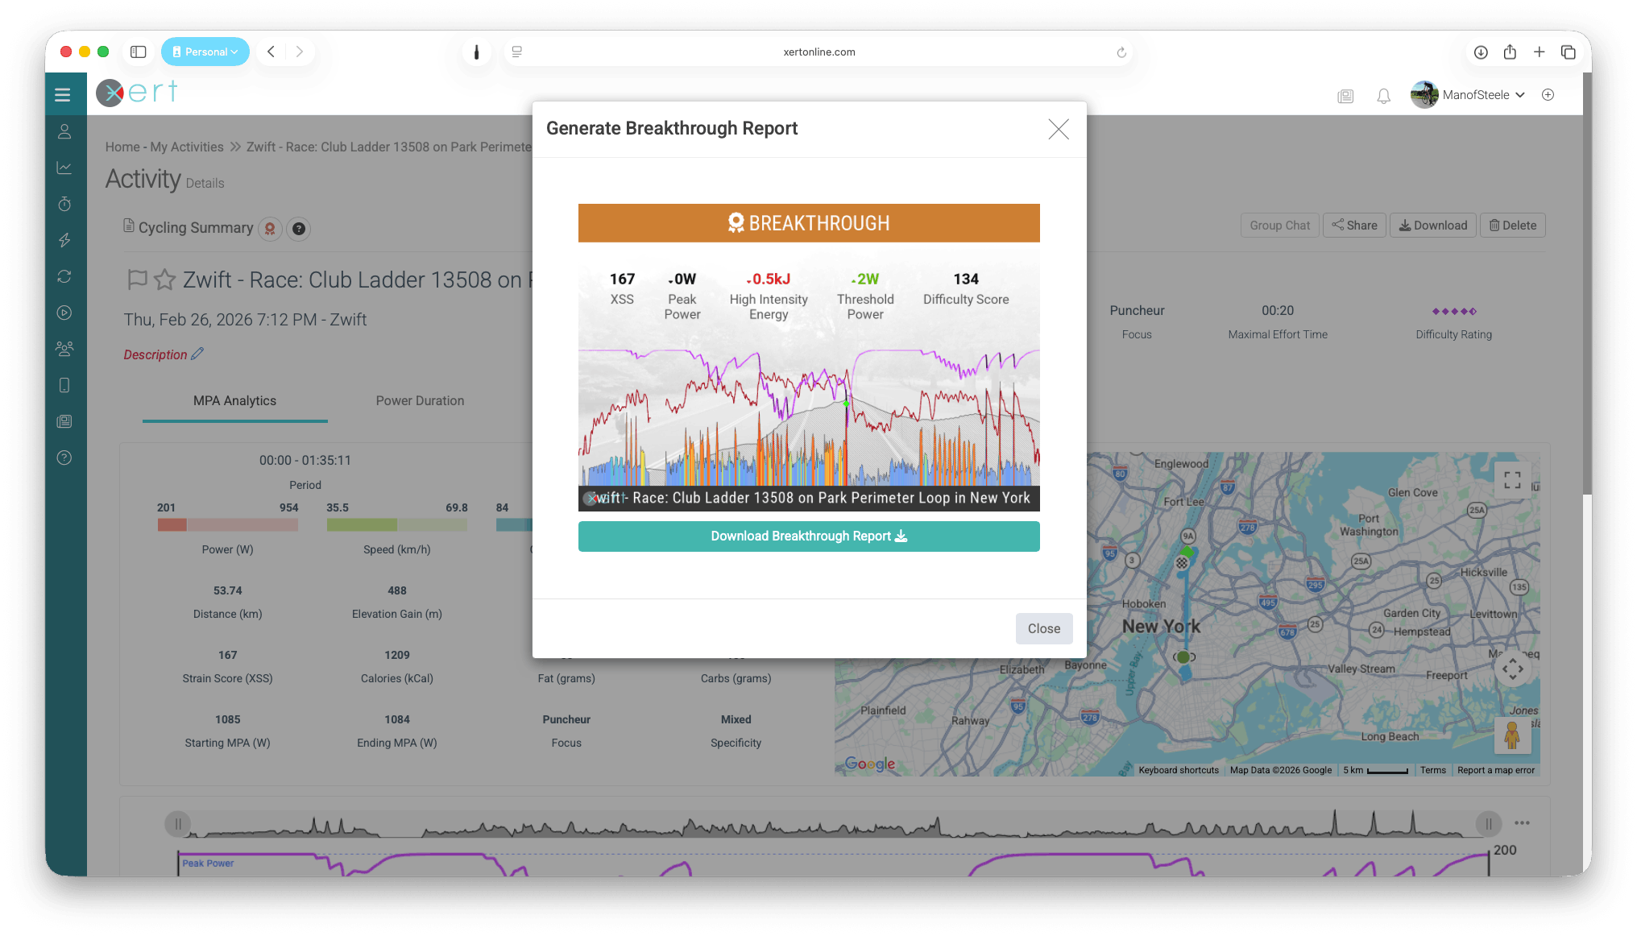This screenshot has height=936, width=1637.
Task: Open Keyboard shortcuts on map
Action: pos(1179,771)
